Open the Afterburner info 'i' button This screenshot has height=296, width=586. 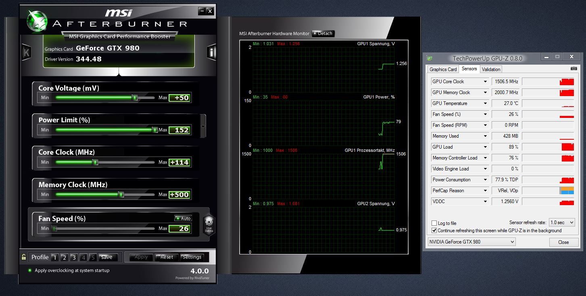pyautogui.click(x=212, y=52)
